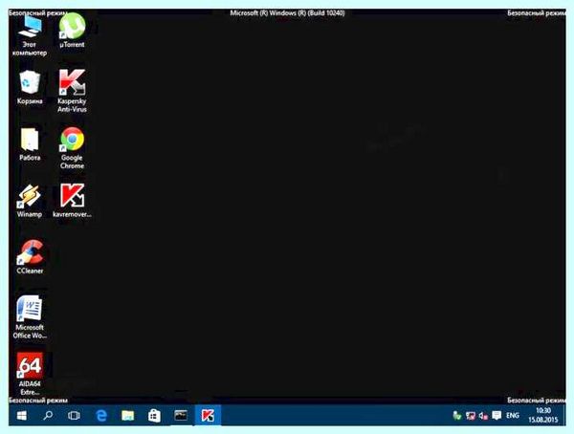Viewport: 574px width, 434px height.
Task: Open the clock showing 10:30 15.08.2015
Action: pyautogui.click(x=542, y=415)
